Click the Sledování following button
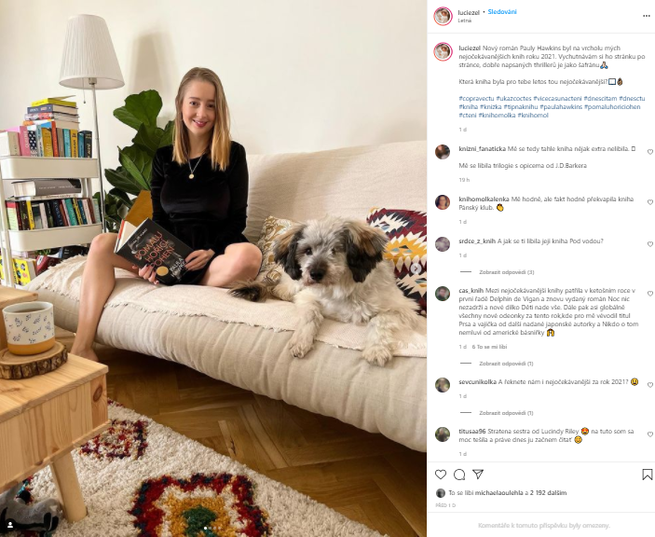The image size is (655, 537). pyautogui.click(x=502, y=12)
